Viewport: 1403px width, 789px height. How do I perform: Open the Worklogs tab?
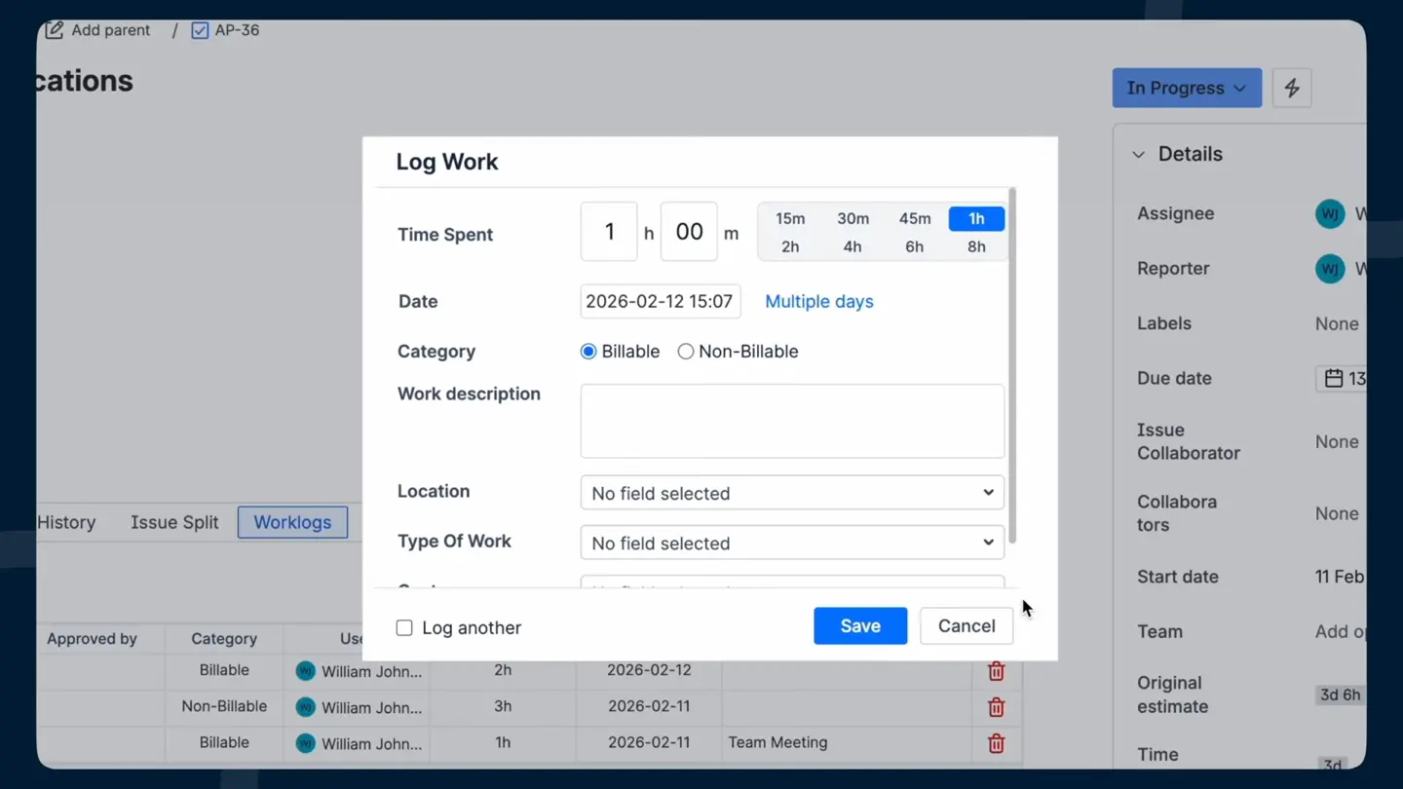click(x=292, y=522)
